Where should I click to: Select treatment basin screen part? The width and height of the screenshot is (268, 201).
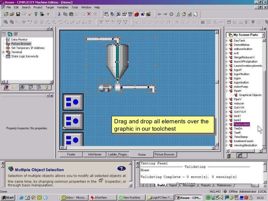(244, 141)
